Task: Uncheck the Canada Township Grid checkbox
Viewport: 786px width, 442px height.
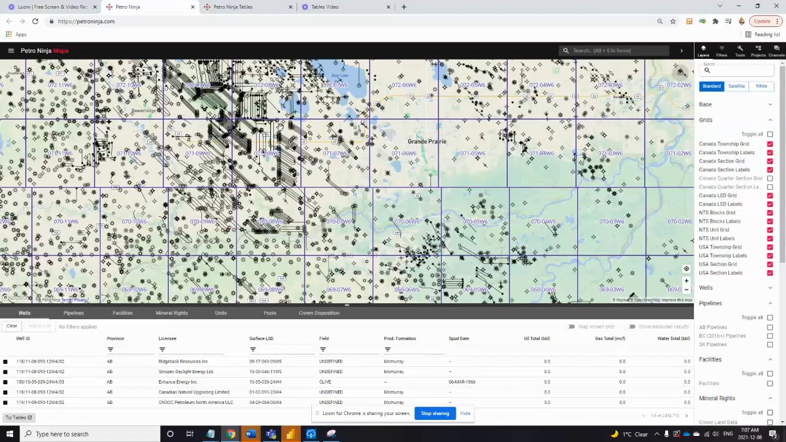Action: (770, 144)
